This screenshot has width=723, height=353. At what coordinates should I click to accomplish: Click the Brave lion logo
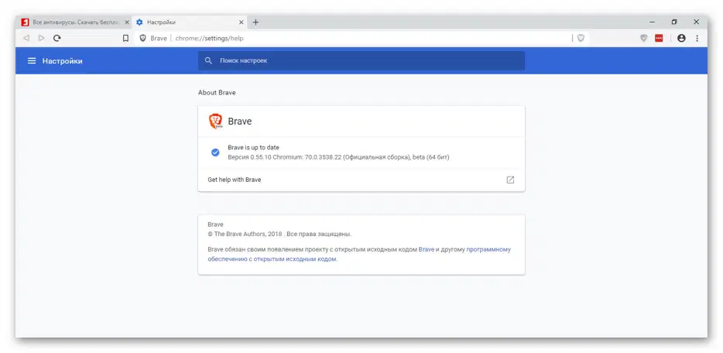point(215,122)
